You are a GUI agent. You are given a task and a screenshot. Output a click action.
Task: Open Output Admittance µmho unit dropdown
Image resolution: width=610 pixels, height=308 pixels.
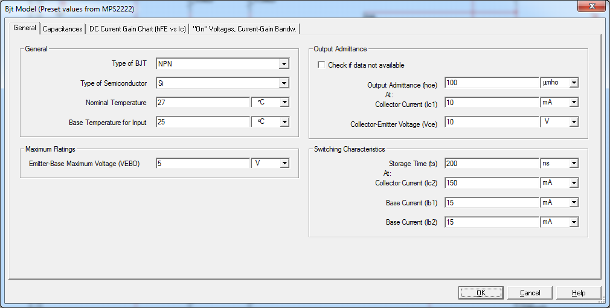tap(574, 83)
